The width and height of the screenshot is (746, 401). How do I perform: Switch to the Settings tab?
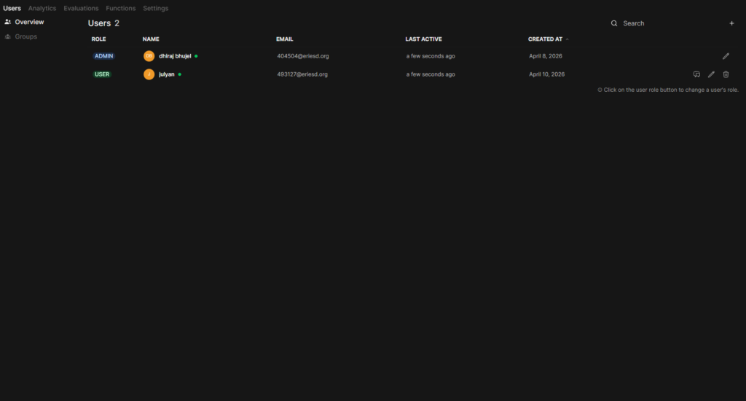click(x=155, y=9)
